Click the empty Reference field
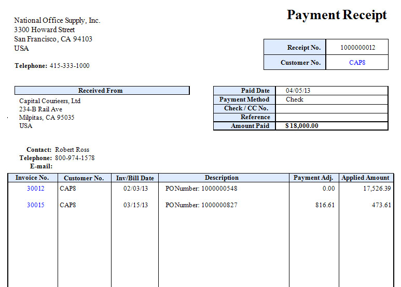Screen dimensions: 401x287 tap(331, 117)
